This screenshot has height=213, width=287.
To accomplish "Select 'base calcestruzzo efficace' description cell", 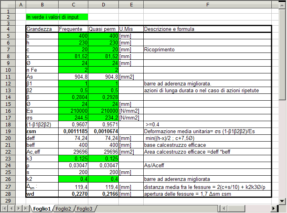I will point(208,145).
